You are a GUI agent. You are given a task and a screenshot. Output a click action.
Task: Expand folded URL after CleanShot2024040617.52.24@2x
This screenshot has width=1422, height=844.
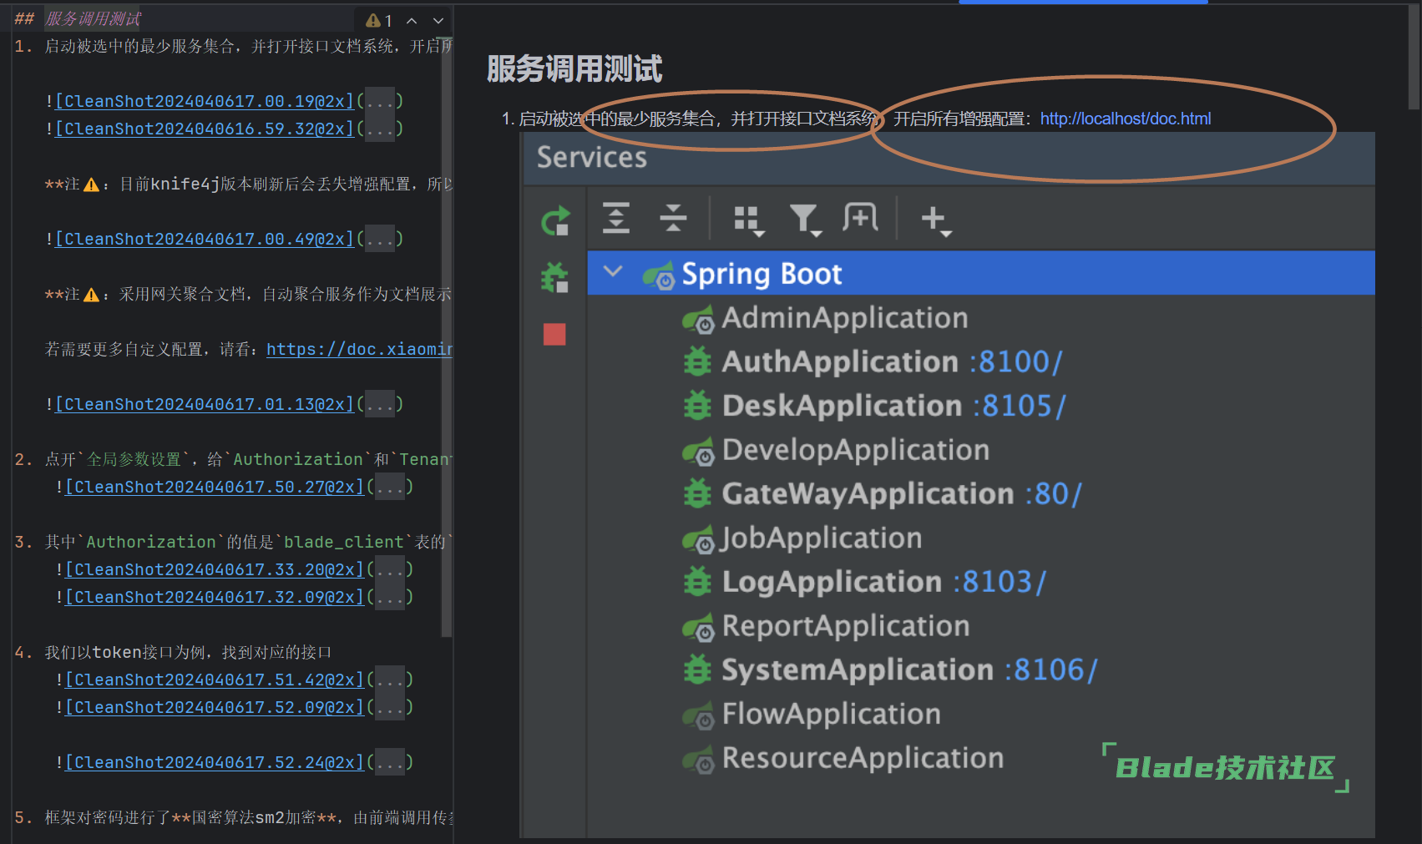pos(390,762)
